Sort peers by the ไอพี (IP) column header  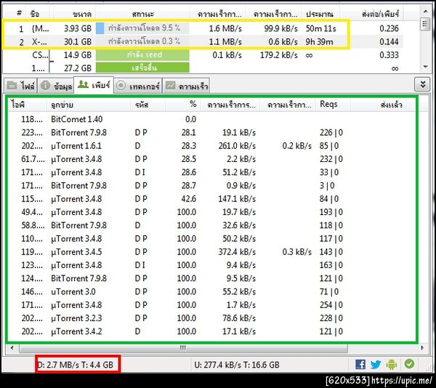[x=26, y=105]
